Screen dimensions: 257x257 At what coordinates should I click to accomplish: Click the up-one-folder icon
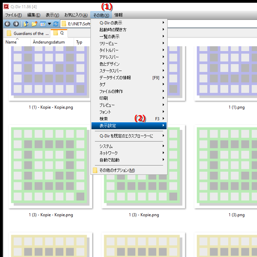tap(26, 24)
